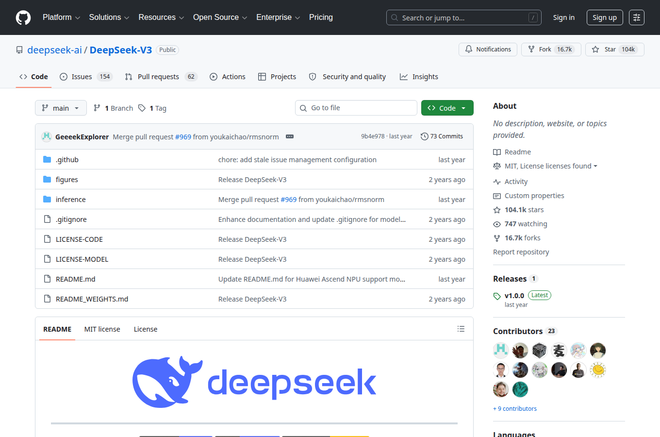The image size is (660, 437).
Task: Click the history clock icon for 73 Commits
Action: point(425,136)
